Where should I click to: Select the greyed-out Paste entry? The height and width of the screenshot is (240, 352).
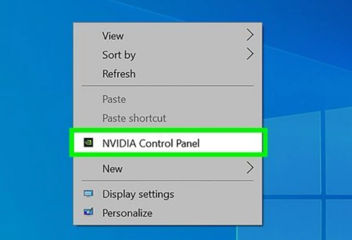coord(168,99)
